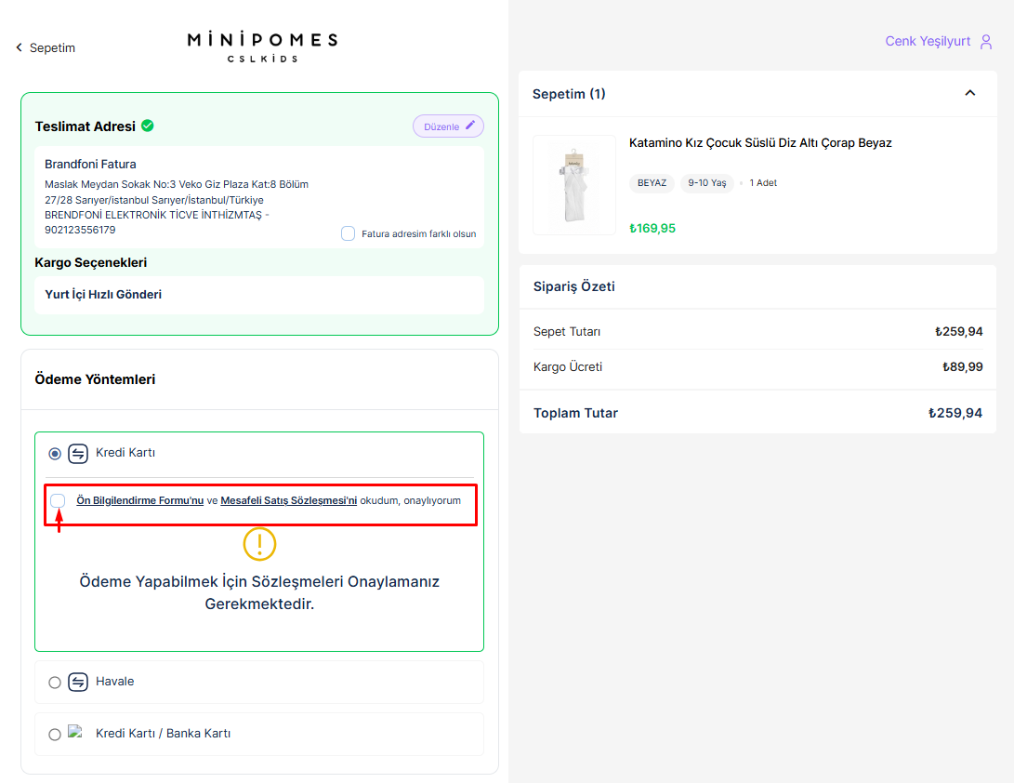
Task: Click the Kredi Kartı payment icon
Action: coord(78,454)
